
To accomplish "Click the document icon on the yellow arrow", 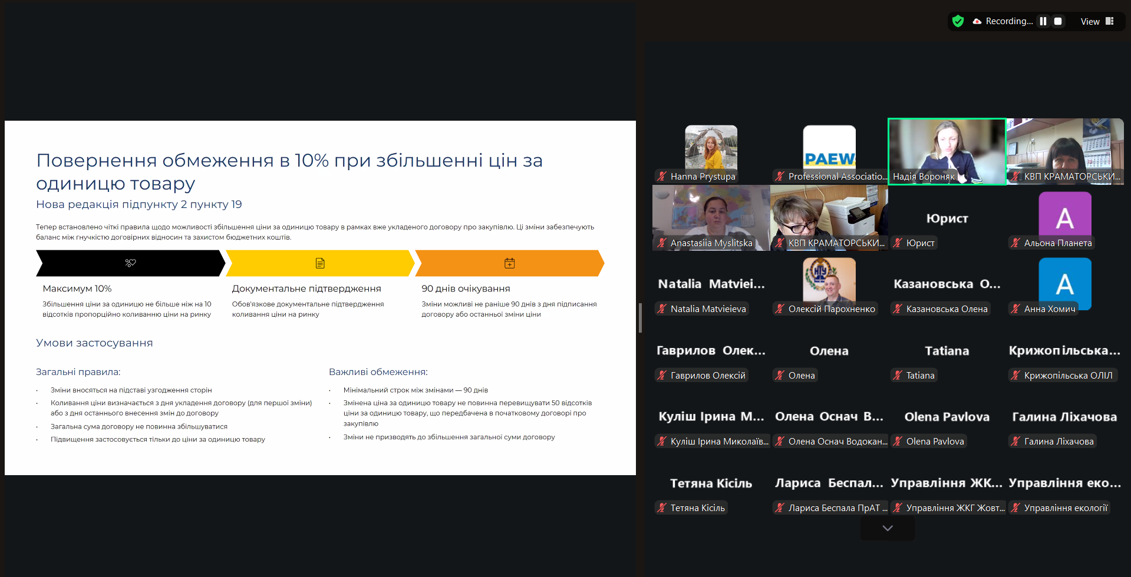I will pyautogui.click(x=320, y=263).
